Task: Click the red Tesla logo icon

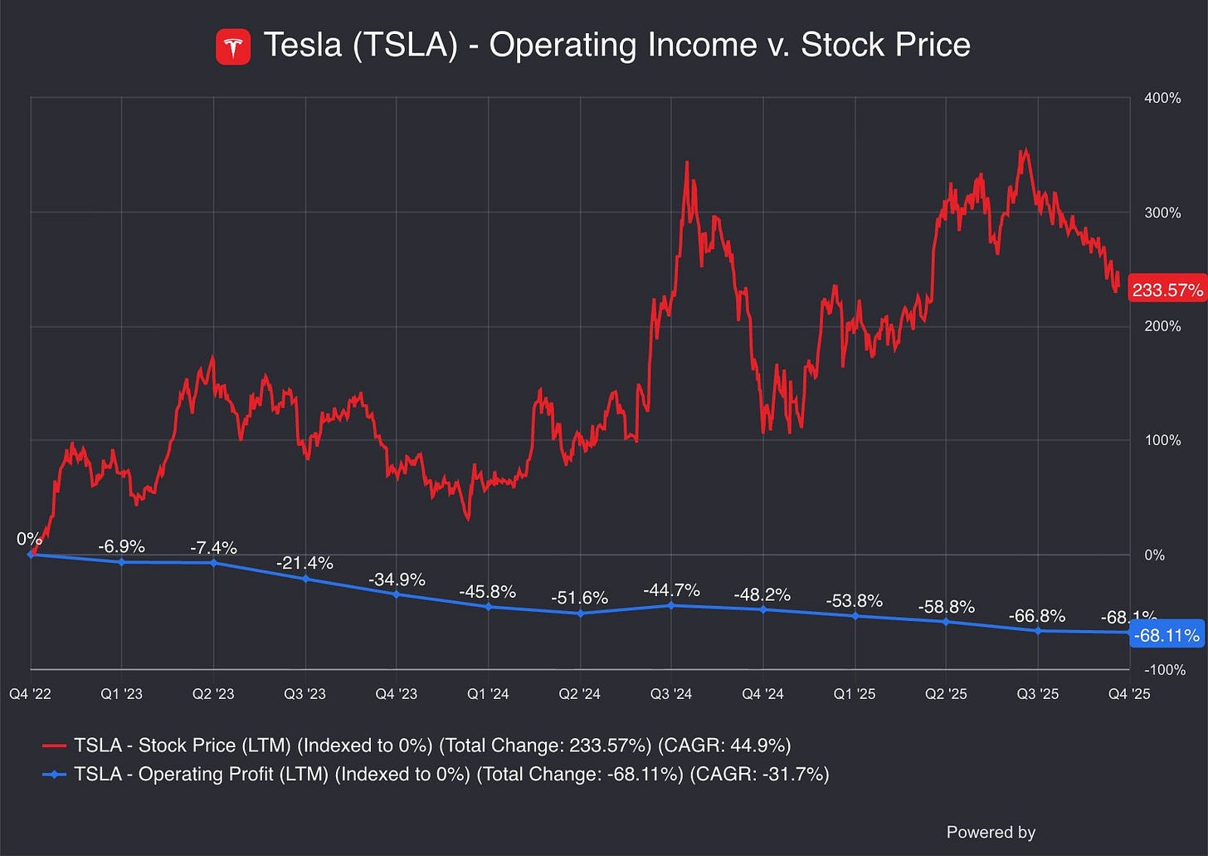Action: click(x=233, y=46)
